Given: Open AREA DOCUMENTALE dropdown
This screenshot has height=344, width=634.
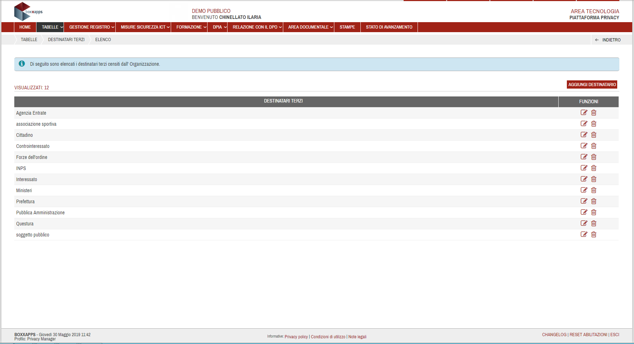Looking at the screenshot, I should [309, 27].
